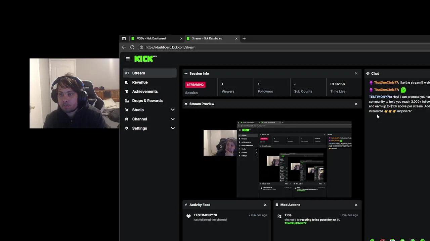Screen dimensions: 430x241
Task: Close the Activity Feed panel
Action: [265, 205]
